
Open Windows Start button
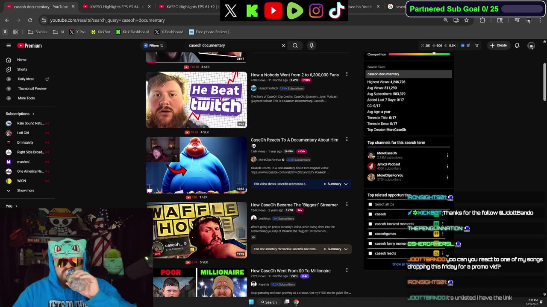(251, 302)
